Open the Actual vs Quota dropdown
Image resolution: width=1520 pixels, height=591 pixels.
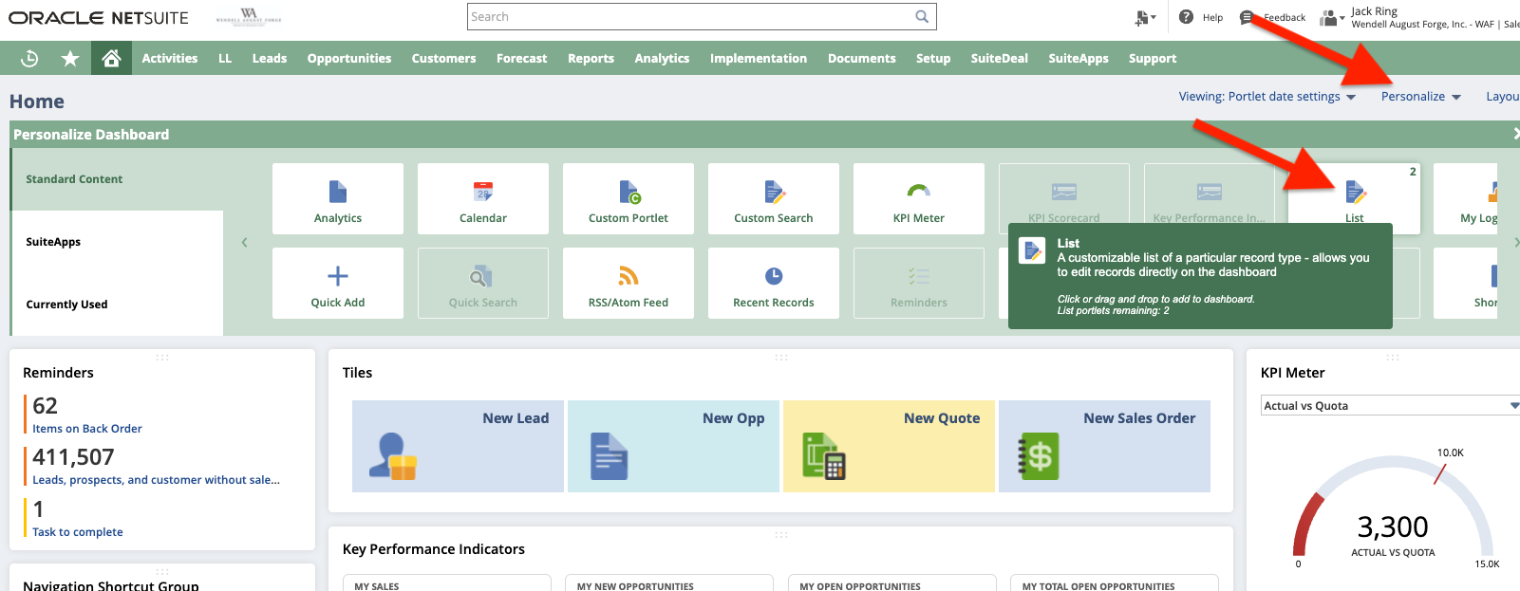coord(1390,405)
